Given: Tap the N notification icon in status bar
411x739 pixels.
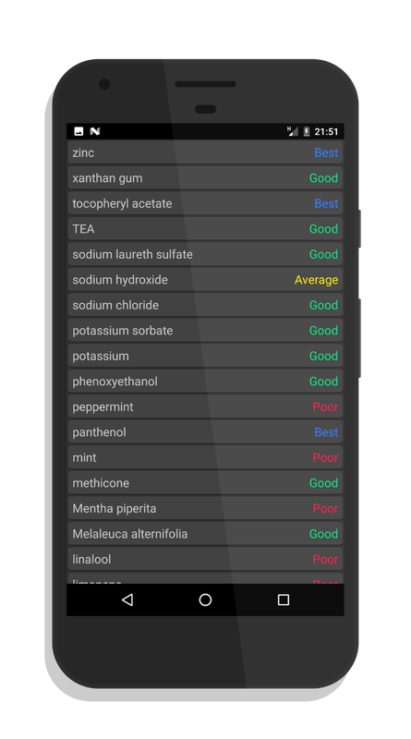Looking at the screenshot, I should 95,131.
